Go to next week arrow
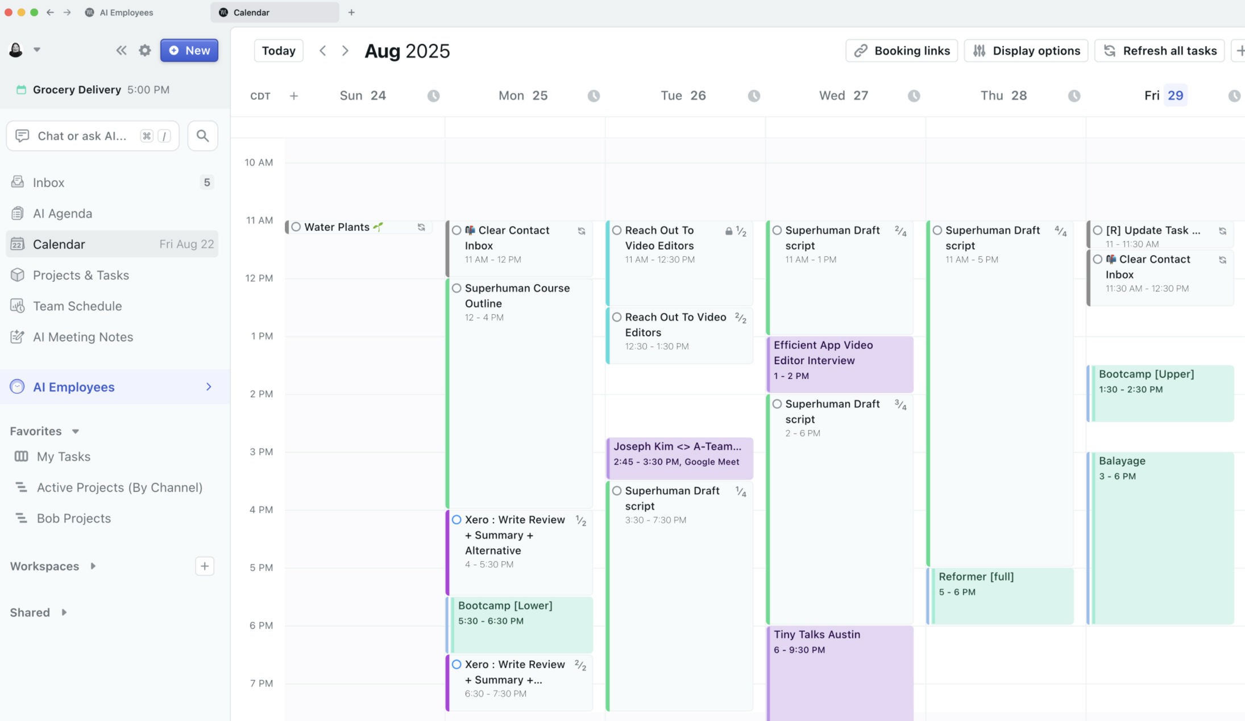Image resolution: width=1245 pixels, height=721 pixels. pos(345,51)
